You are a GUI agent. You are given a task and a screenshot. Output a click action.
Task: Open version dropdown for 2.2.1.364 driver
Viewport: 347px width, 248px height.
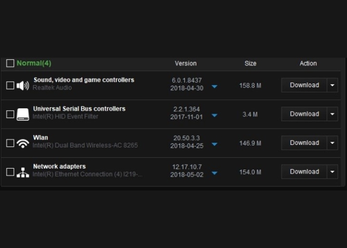[x=214, y=115]
